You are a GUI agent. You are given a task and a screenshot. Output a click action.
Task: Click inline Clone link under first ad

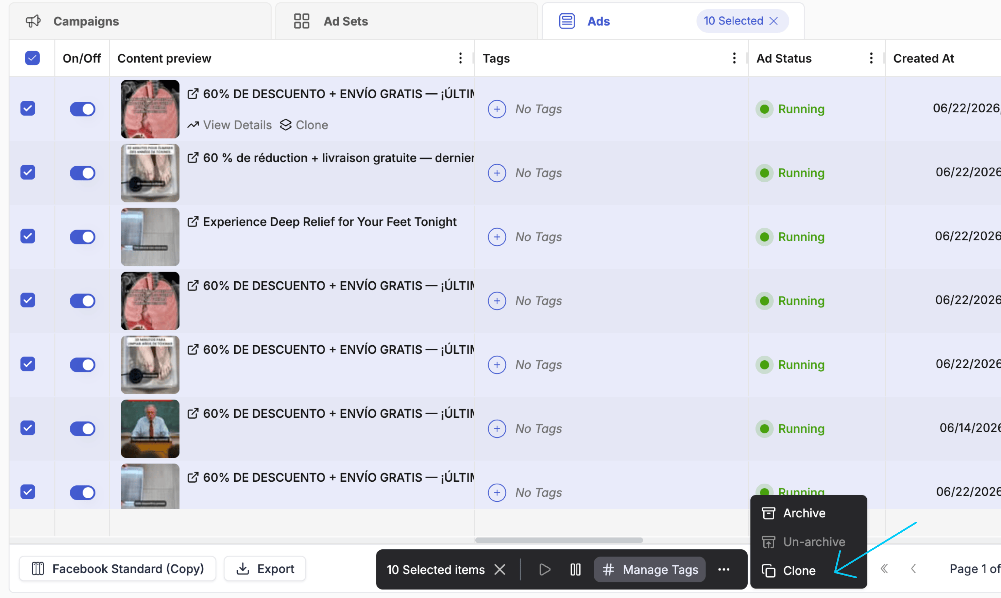(304, 125)
